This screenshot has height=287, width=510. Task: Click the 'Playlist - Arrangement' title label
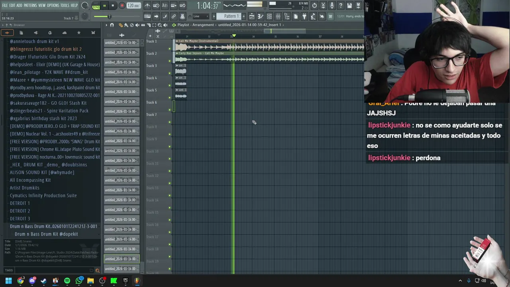tap(196, 25)
